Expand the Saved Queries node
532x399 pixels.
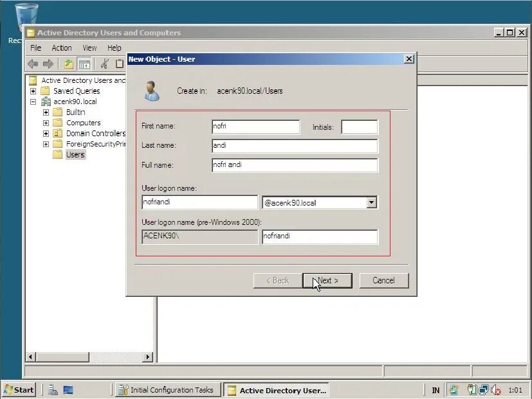click(33, 91)
